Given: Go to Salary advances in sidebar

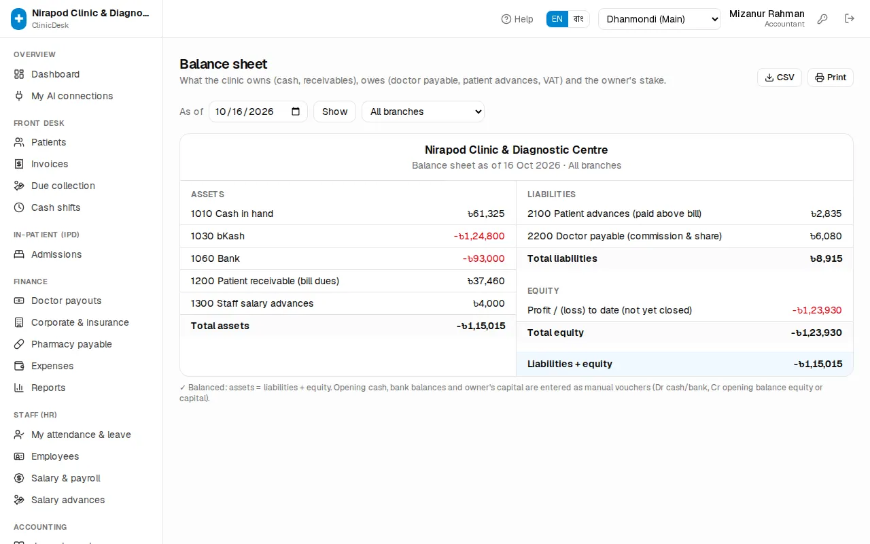Looking at the screenshot, I should [81, 500].
